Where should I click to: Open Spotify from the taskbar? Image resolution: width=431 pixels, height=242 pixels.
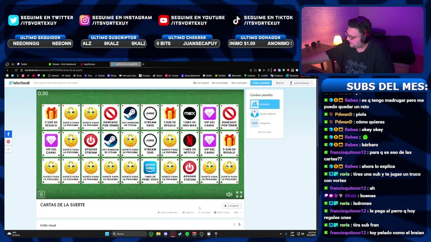point(187,234)
